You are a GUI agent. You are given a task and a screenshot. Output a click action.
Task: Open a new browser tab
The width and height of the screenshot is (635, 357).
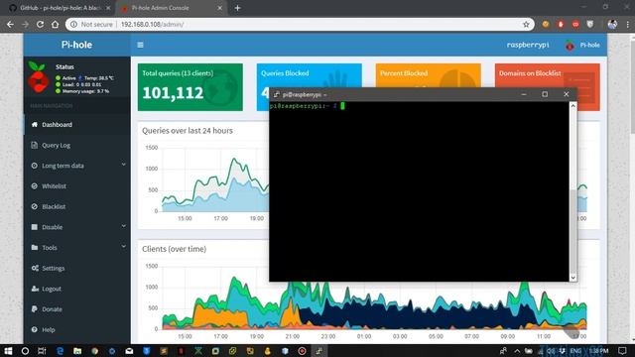click(238, 8)
